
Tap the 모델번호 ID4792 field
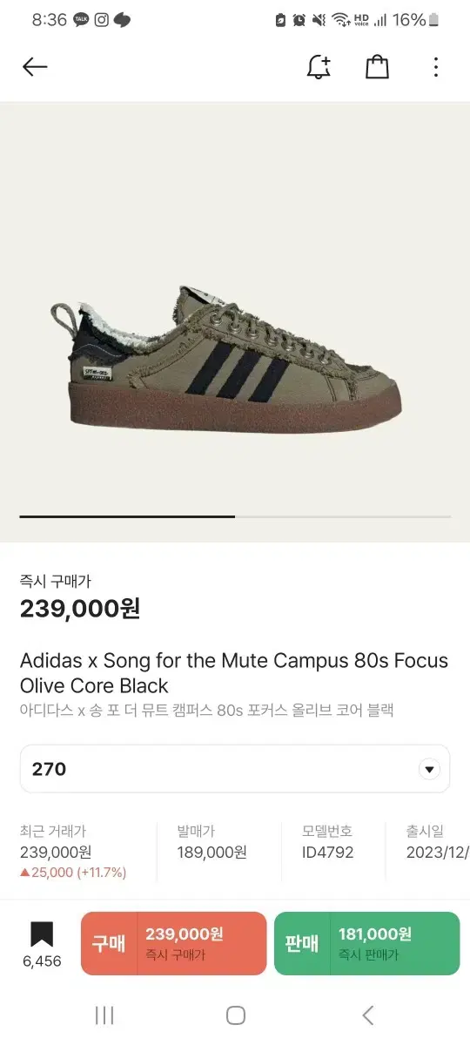point(328,842)
